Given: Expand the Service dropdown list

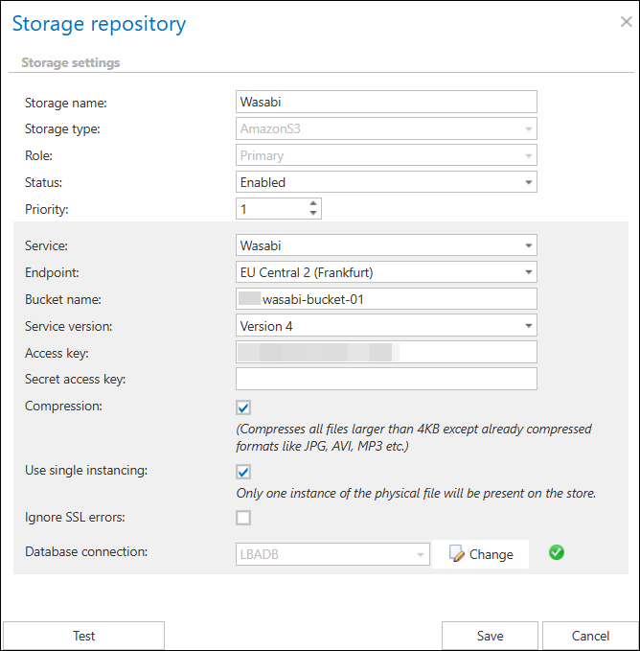Looking at the screenshot, I should [x=385, y=245].
